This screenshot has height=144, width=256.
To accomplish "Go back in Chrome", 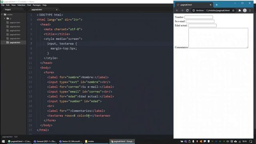I will [x=177, y=10].
